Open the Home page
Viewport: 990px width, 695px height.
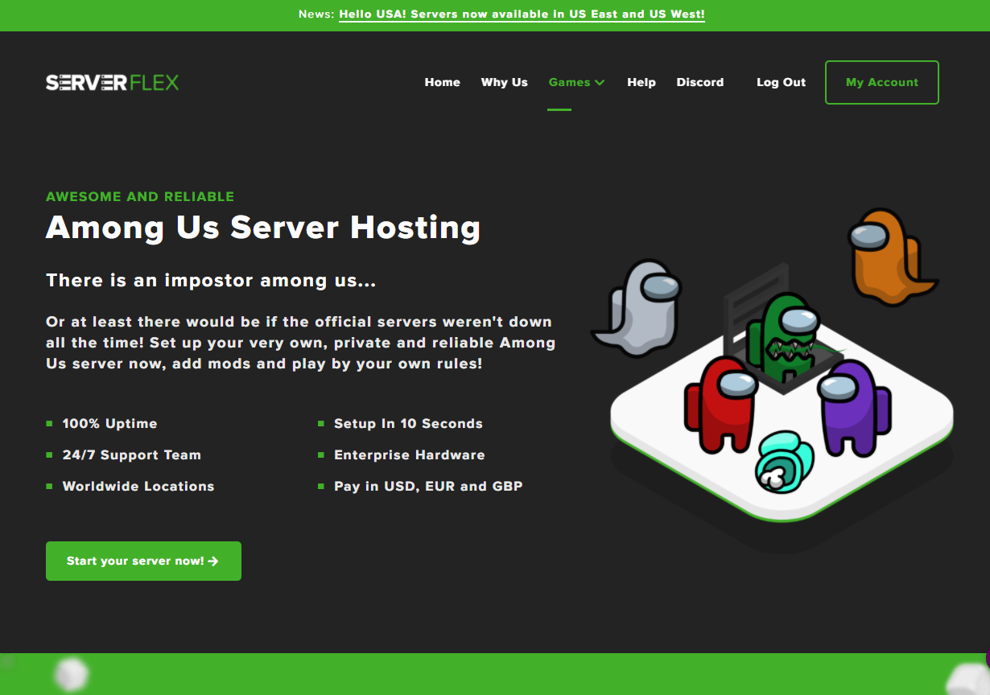pyautogui.click(x=443, y=82)
